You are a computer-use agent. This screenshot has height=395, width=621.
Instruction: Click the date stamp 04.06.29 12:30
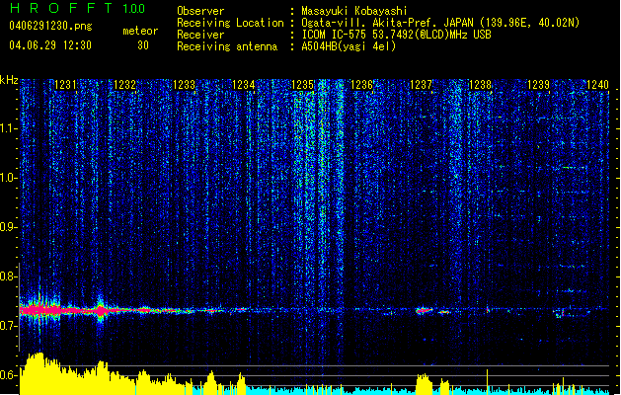pyautogui.click(x=50, y=45)
